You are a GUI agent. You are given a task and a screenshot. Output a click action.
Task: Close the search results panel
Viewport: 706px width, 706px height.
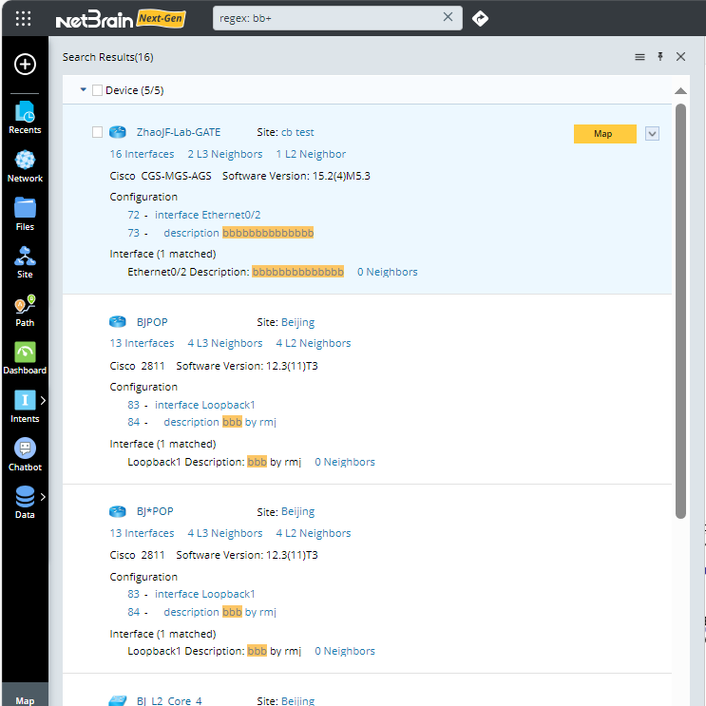tap(680, 56)
